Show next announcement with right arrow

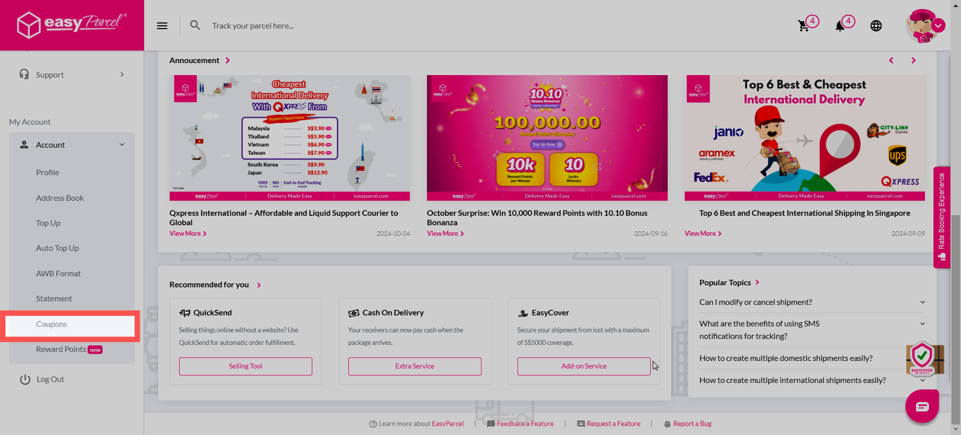click(913, 61)
